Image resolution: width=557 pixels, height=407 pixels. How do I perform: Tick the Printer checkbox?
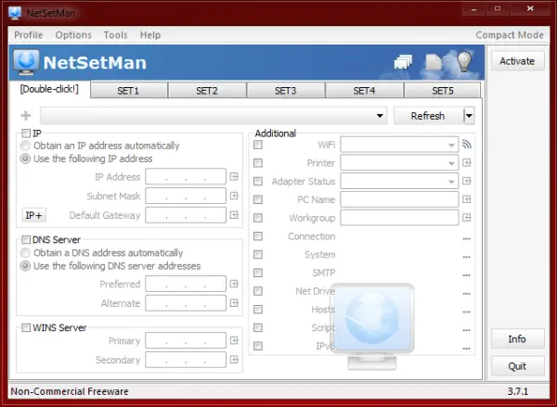click(x=258, y=163)
